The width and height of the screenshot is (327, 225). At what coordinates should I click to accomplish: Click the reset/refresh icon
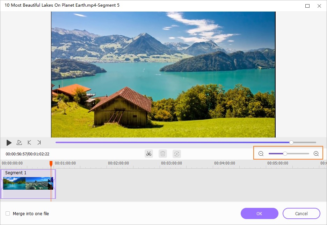click(176, 154)
